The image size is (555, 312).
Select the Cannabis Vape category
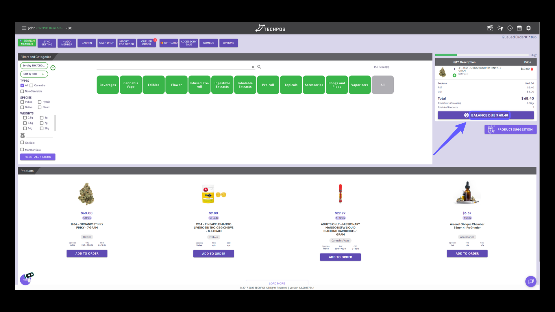click(x=131, y=85)
